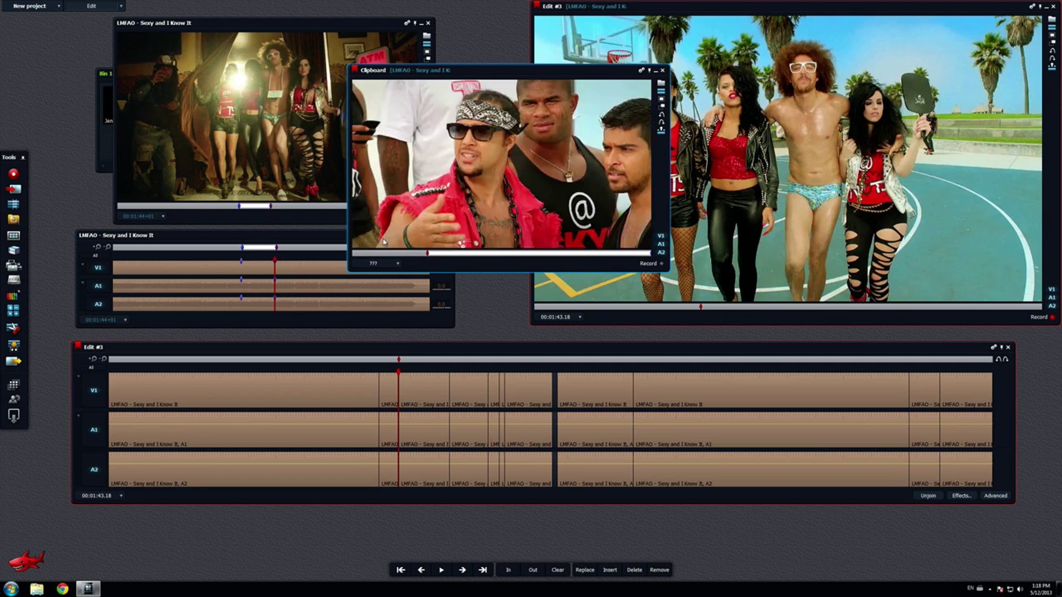Click the down-arrow exit icon in Tools panel
1062x597 pixels.
click(13, 416)
